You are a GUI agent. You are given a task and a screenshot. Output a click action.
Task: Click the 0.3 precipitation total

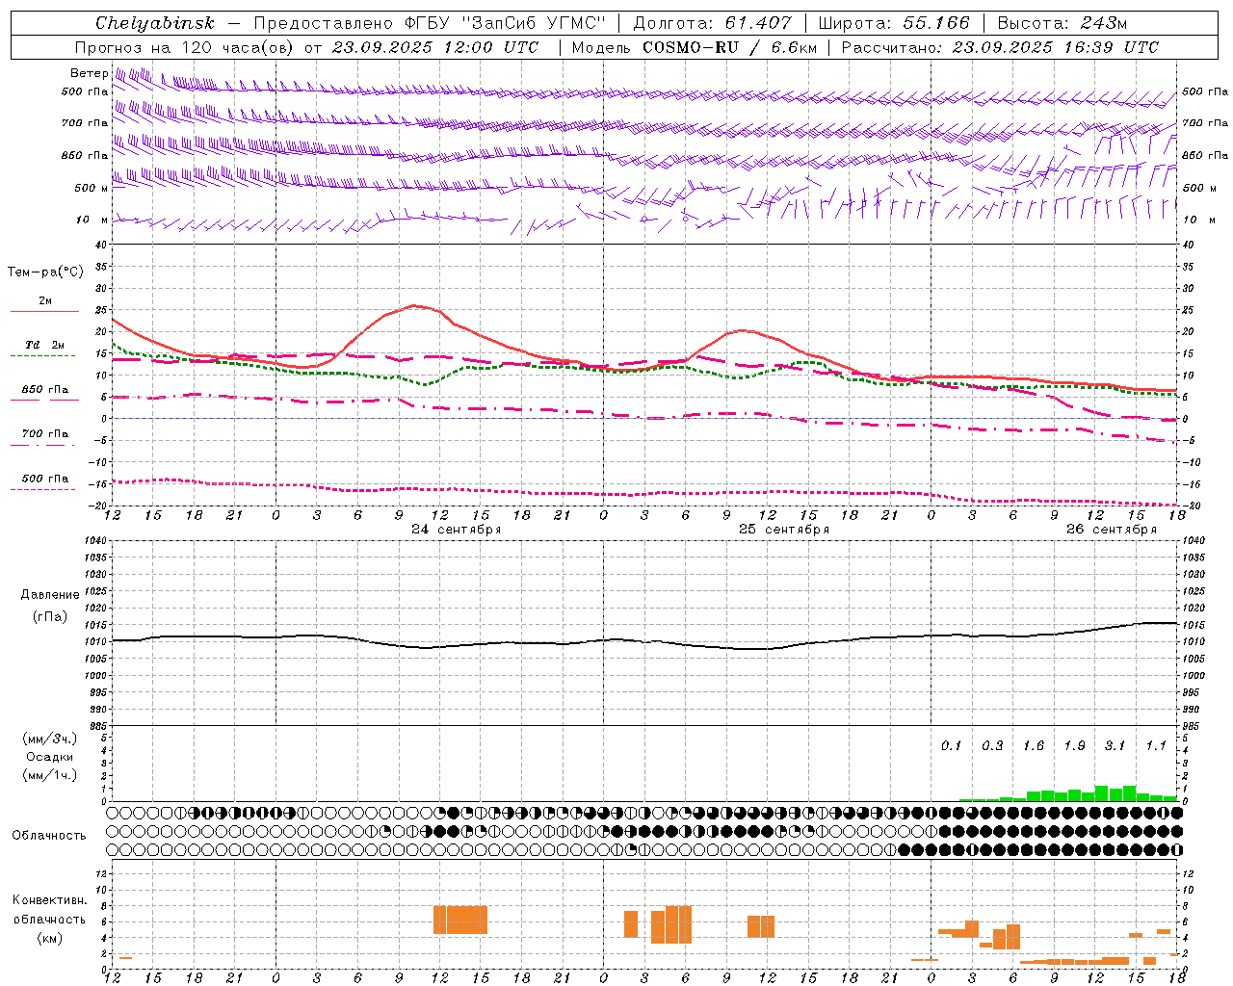coord(992,745)
